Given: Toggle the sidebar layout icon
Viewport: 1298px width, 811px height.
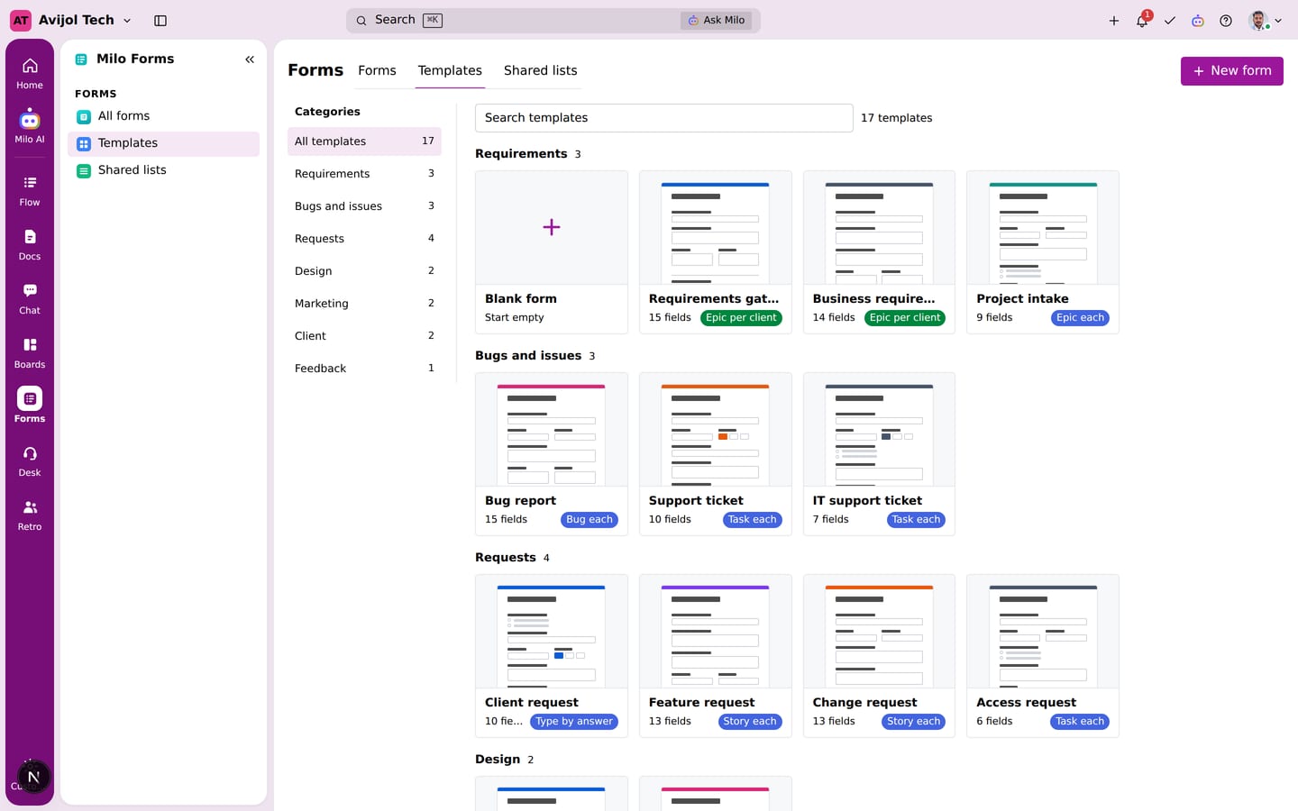Looking at the screenshot, I should coord(160,20).
